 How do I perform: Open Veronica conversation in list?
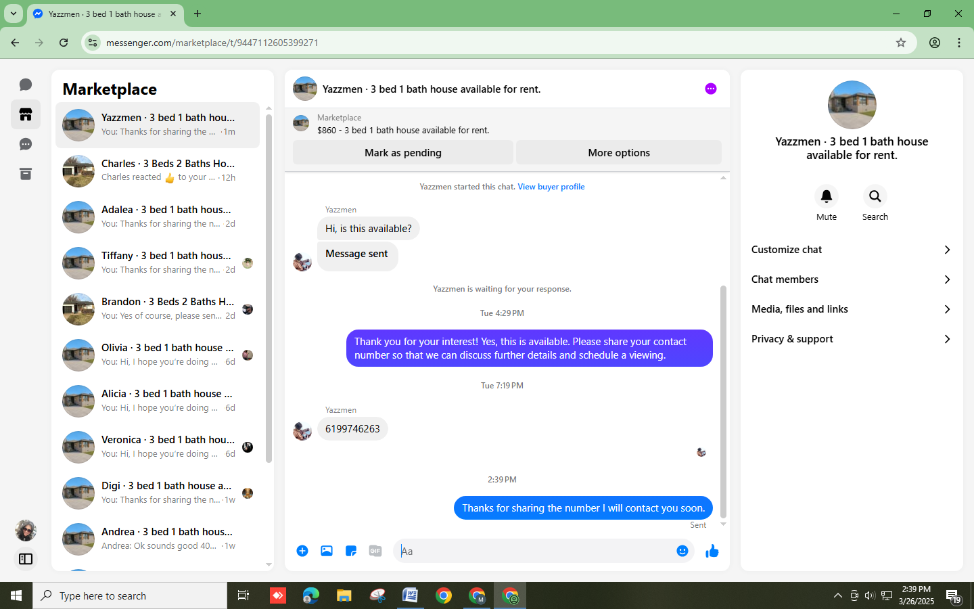point(158,447)
